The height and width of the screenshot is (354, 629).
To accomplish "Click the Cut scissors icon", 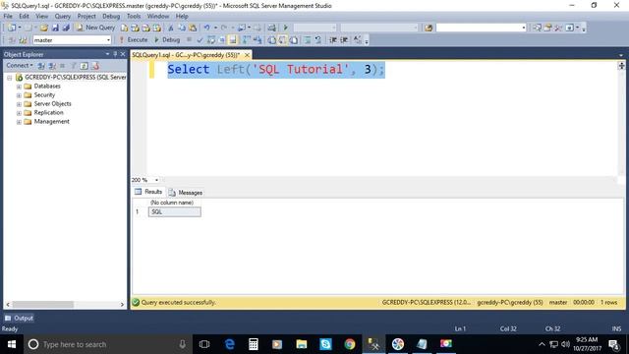I will click(x=170, y=28).
